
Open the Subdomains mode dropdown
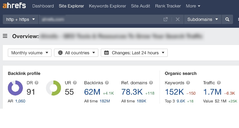point(203,19)
